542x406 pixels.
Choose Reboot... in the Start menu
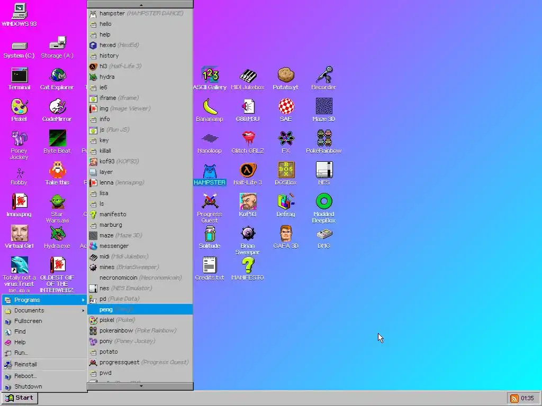pos(44,376)
